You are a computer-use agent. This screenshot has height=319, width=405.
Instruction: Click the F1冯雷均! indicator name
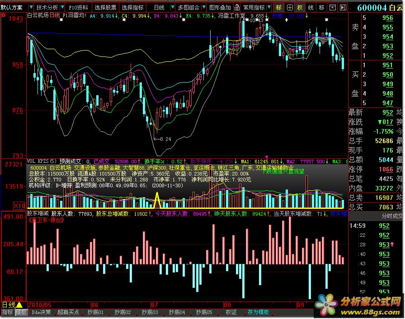tap(75, 15)
